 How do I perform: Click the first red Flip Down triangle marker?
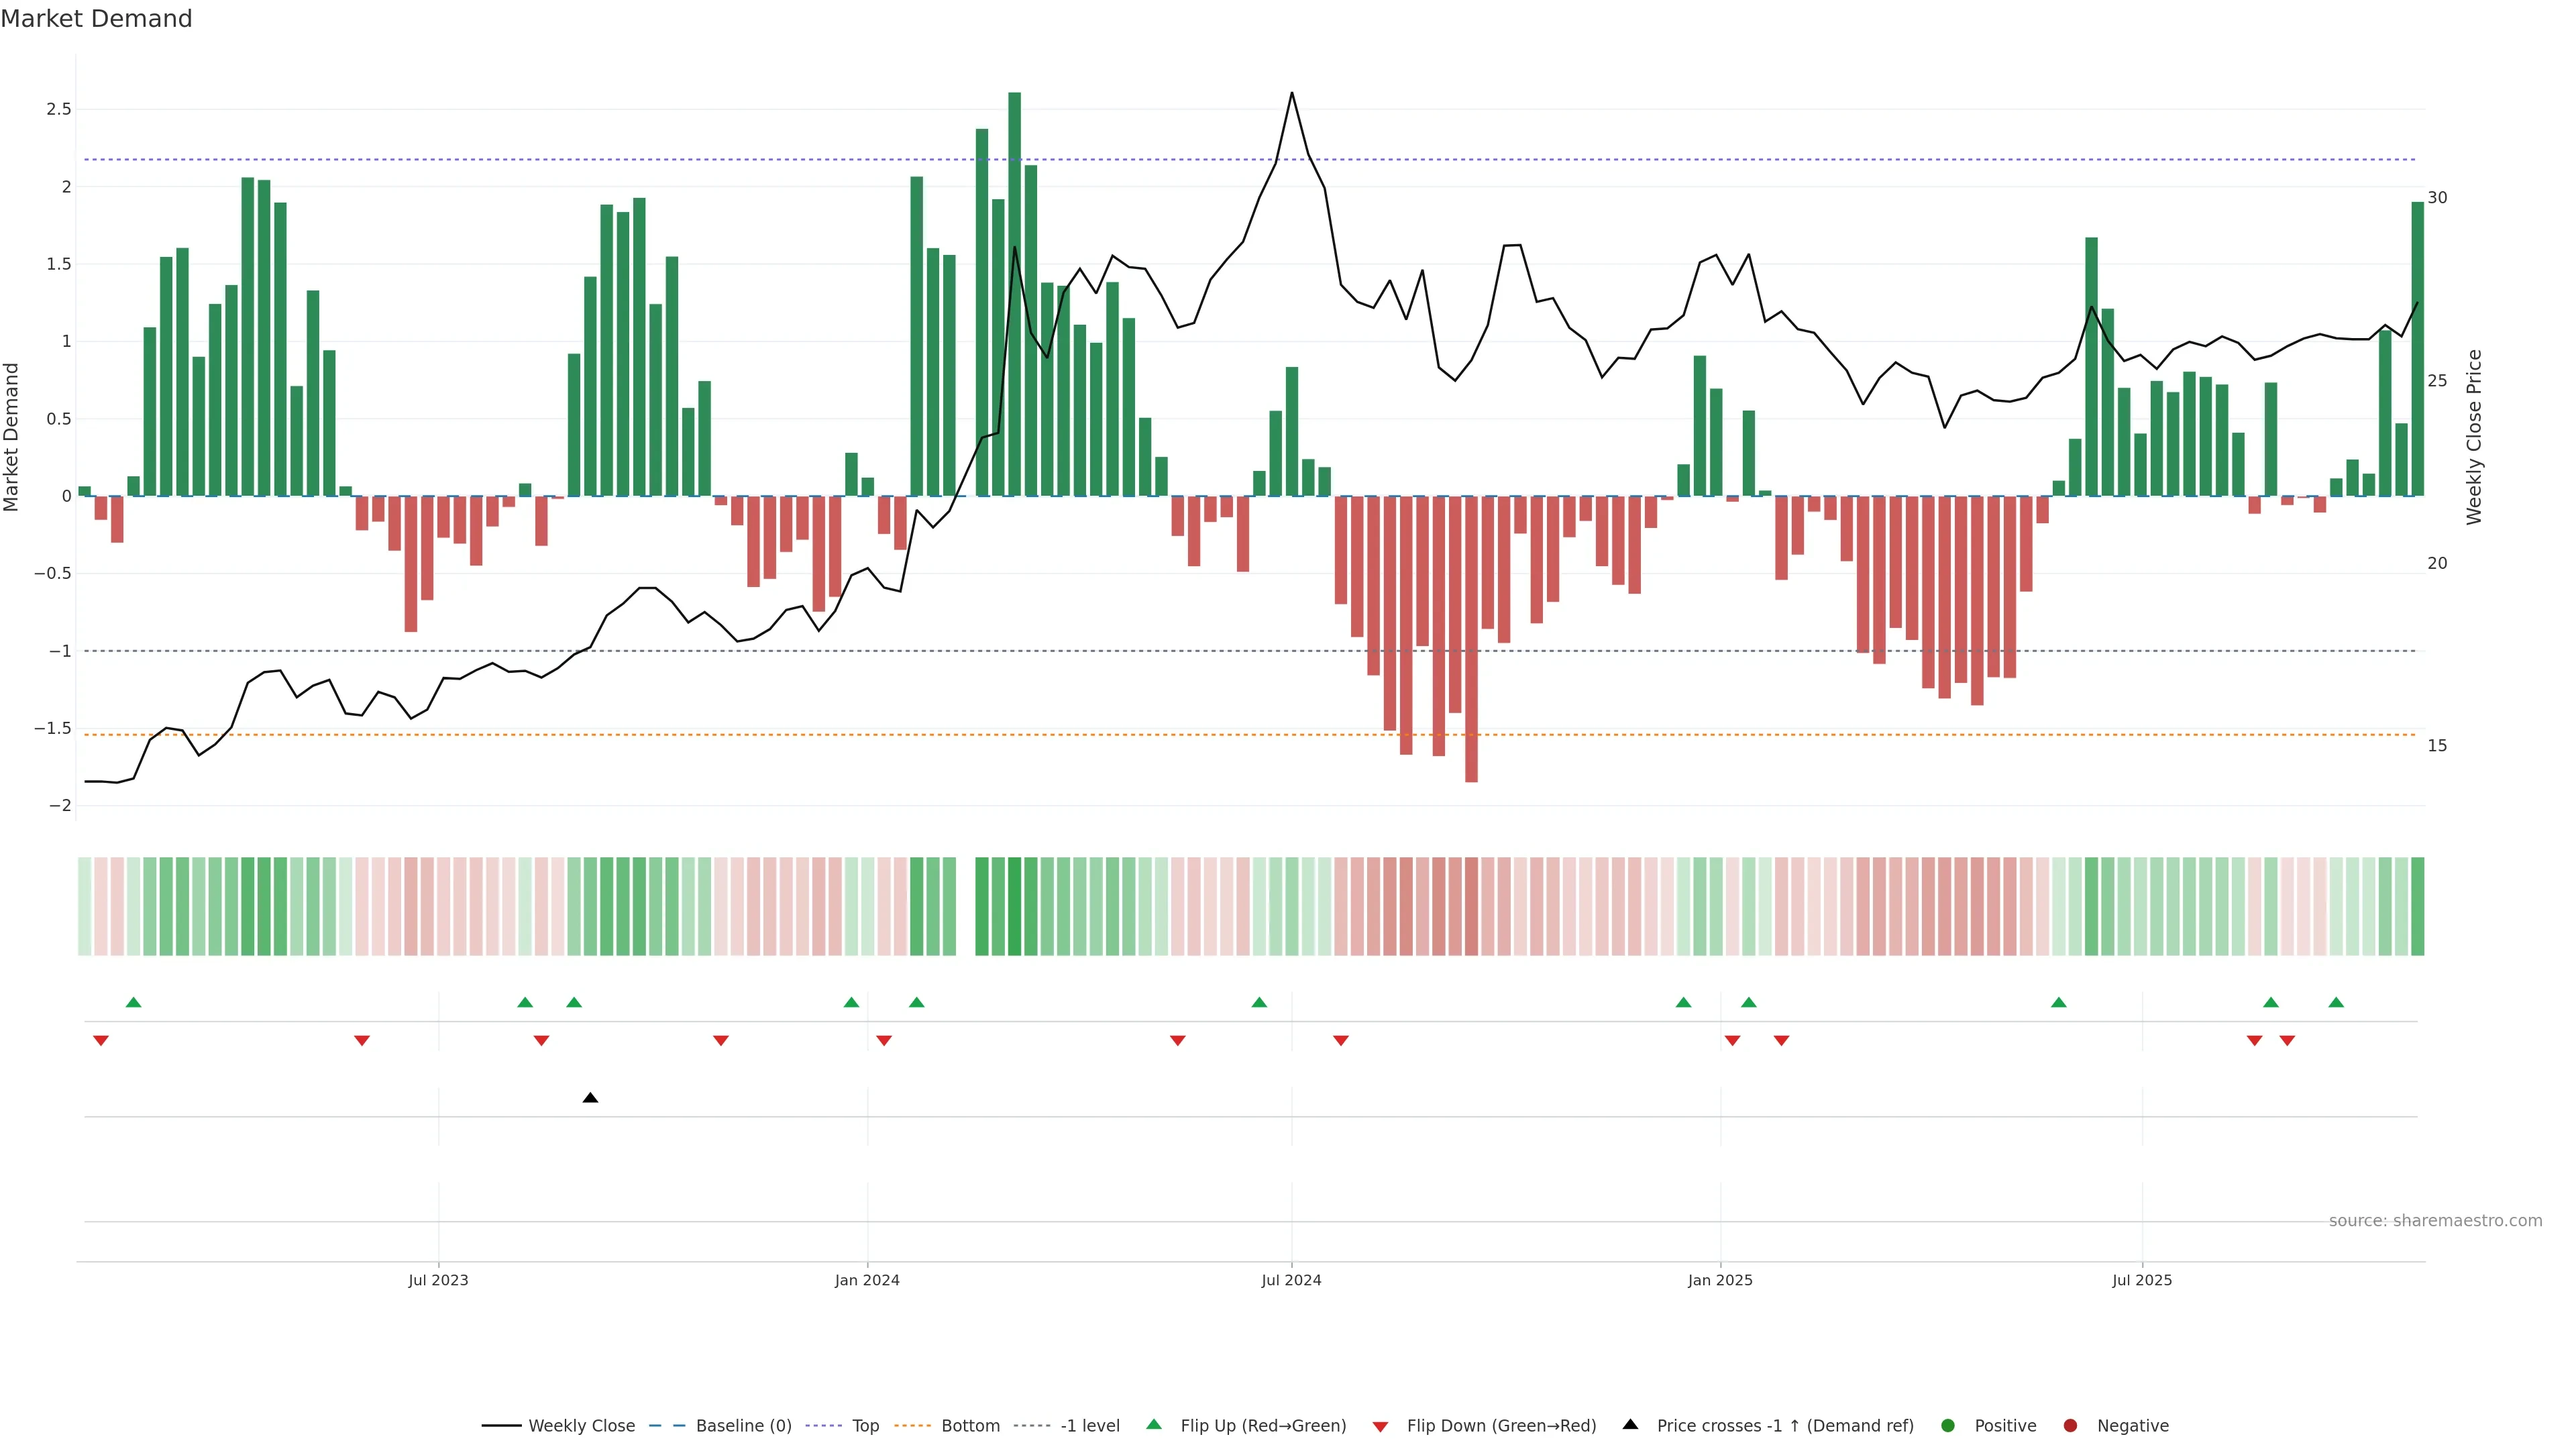coord(101,1041)
